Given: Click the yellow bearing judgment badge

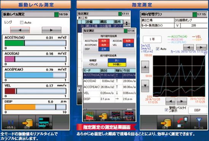Looking at the screenshot, I should [x=117, y=64].
